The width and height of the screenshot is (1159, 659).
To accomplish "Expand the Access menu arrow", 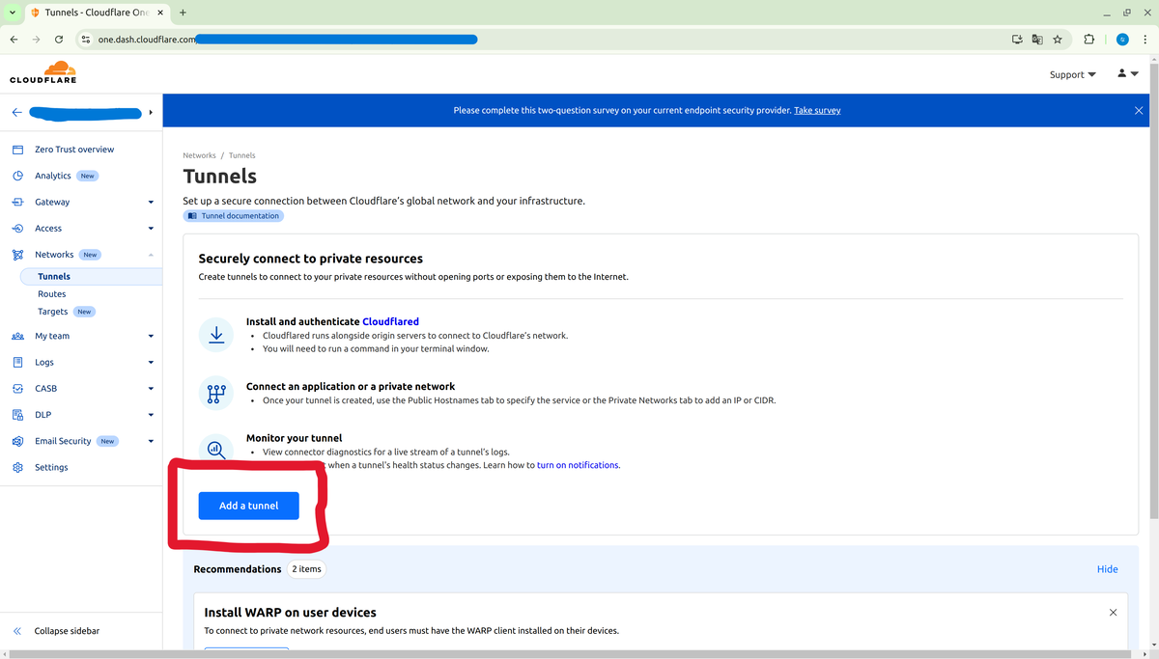I will pyautogui.click(x=151, y=229).
